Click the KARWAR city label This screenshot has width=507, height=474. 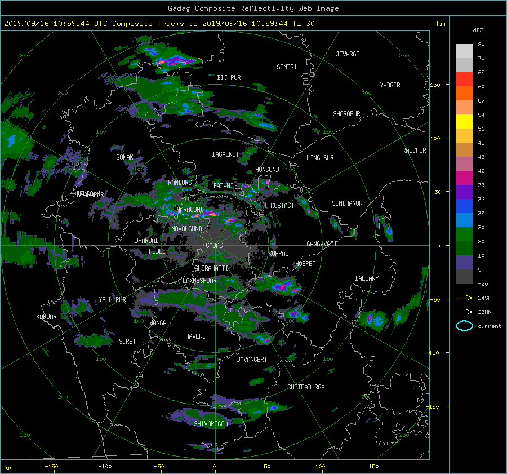coord(46,317)
